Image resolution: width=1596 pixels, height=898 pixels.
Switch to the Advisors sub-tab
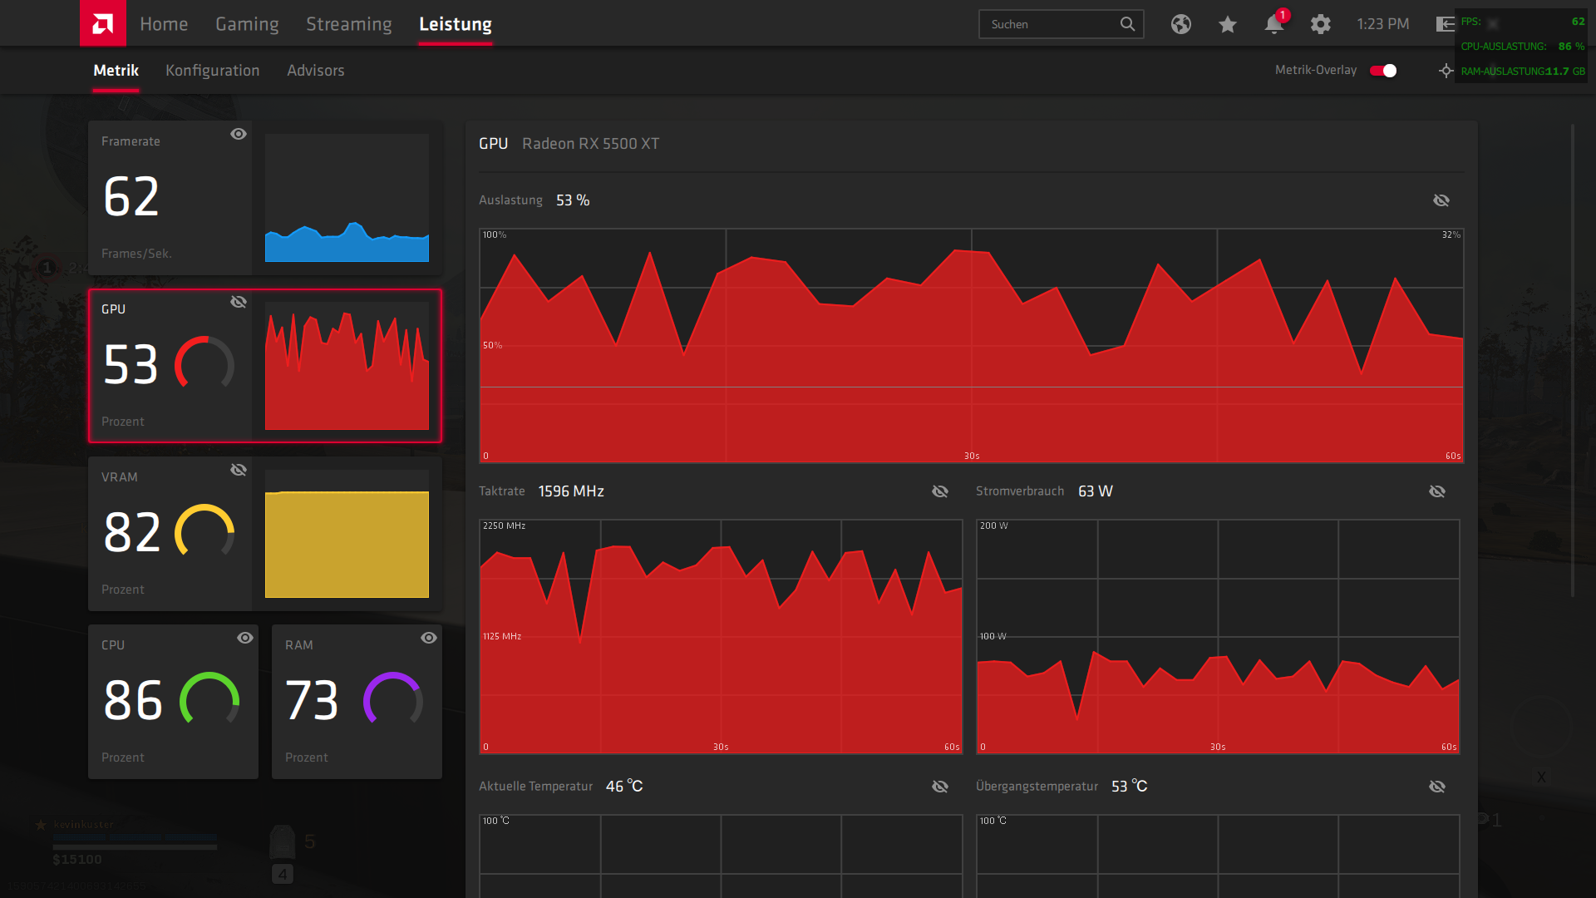(x=316, y=71)
